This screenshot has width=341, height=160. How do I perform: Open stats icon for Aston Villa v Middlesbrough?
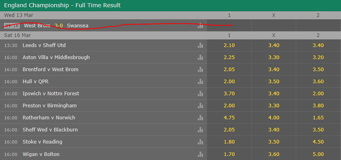point(200,57)
